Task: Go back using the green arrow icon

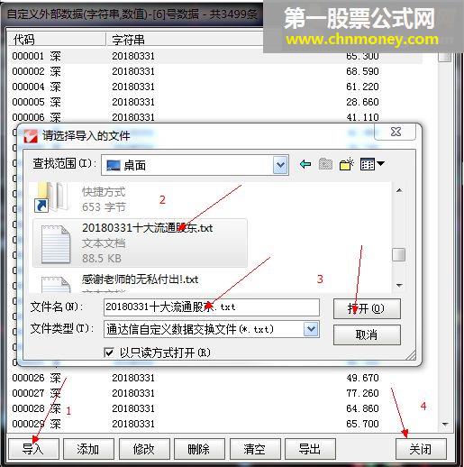Action: coord(305,164)
